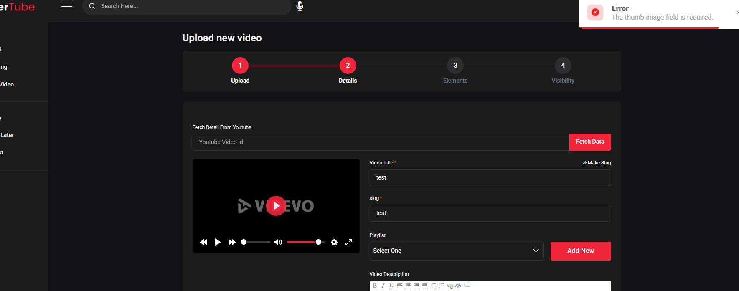Image resolution: width=739 pixels, height=291 pixels.
Task: Apply underline in description editor
Action: point(391,286)
